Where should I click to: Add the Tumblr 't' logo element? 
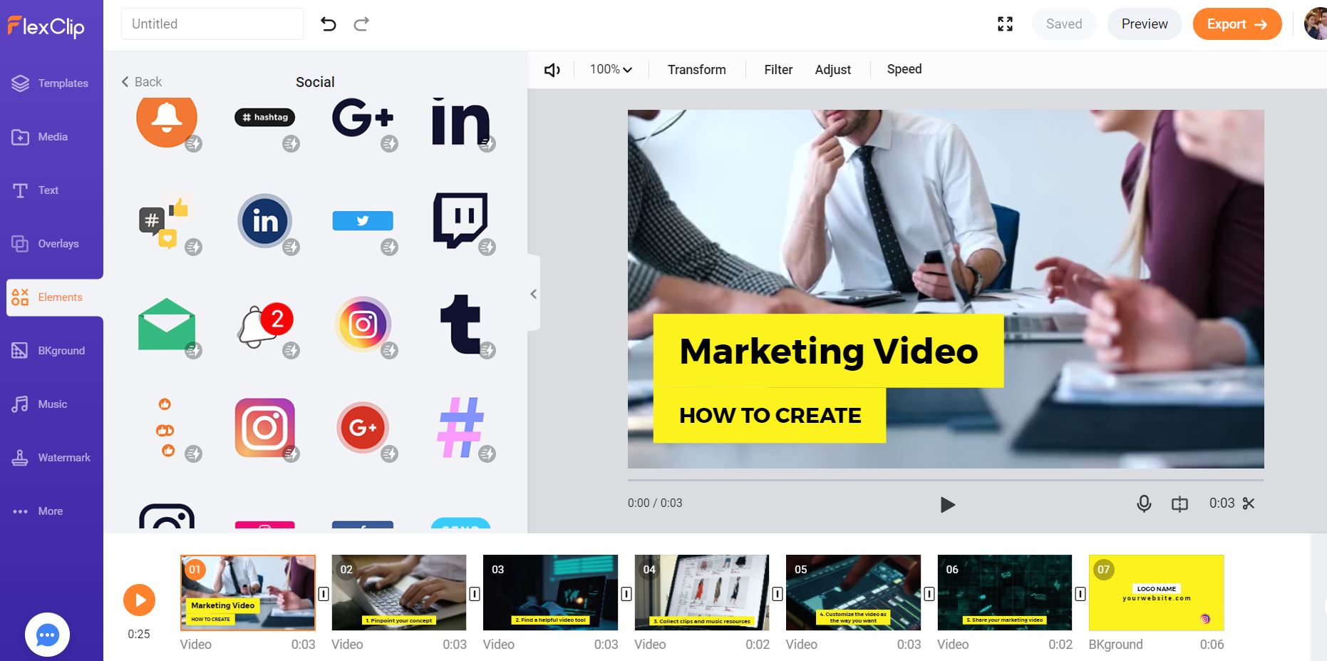(460, 324)
